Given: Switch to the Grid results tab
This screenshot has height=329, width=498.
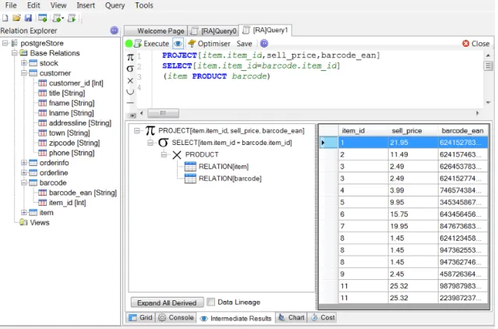Looking at the screenshot, I should (x=141, y=317).
